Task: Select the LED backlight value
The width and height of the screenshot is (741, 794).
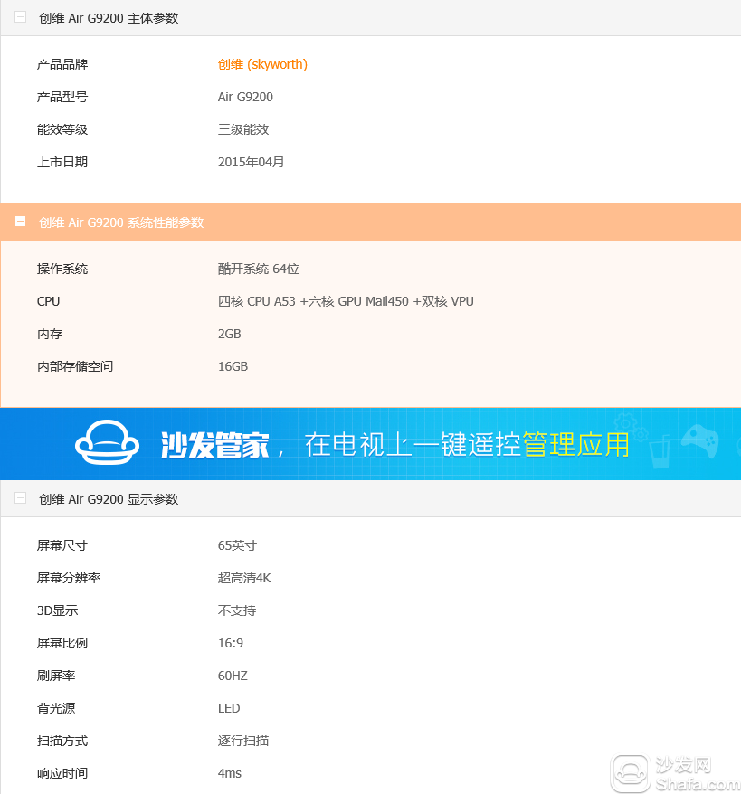Action: [228, 708]
